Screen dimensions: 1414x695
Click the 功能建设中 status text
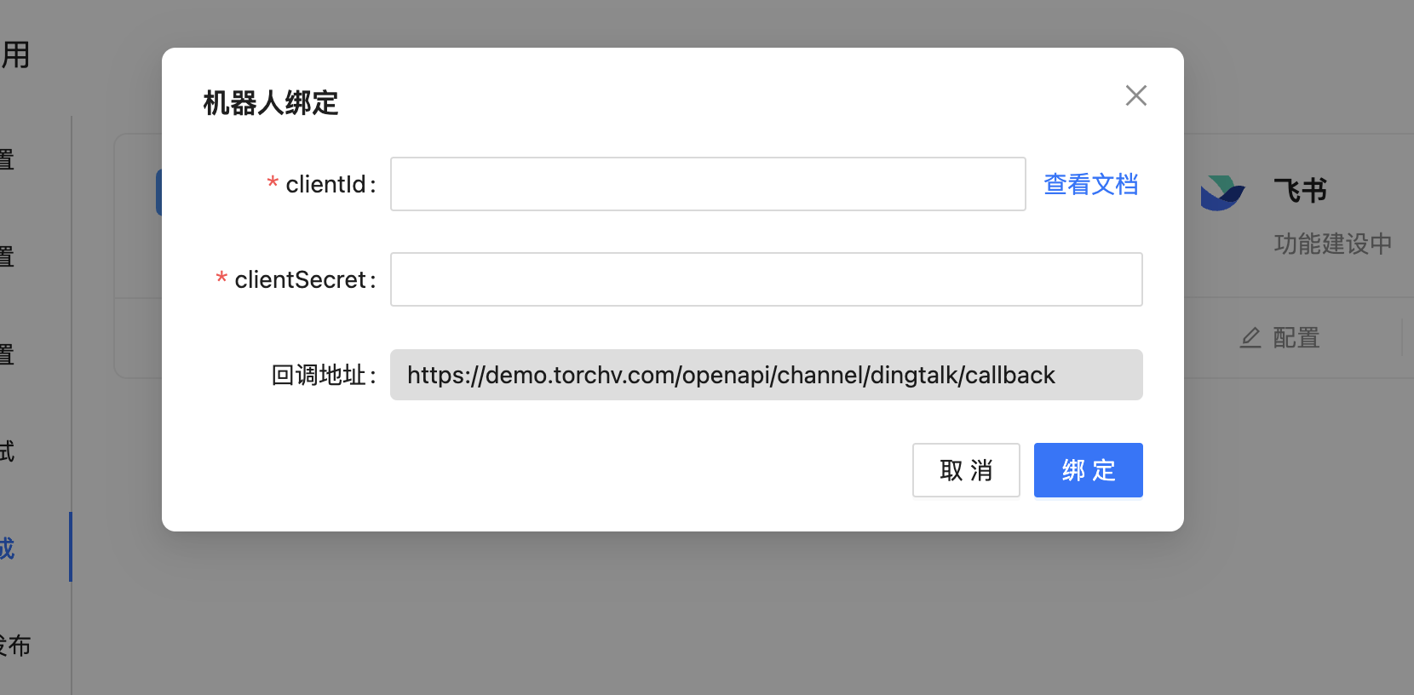(1333, 244)
